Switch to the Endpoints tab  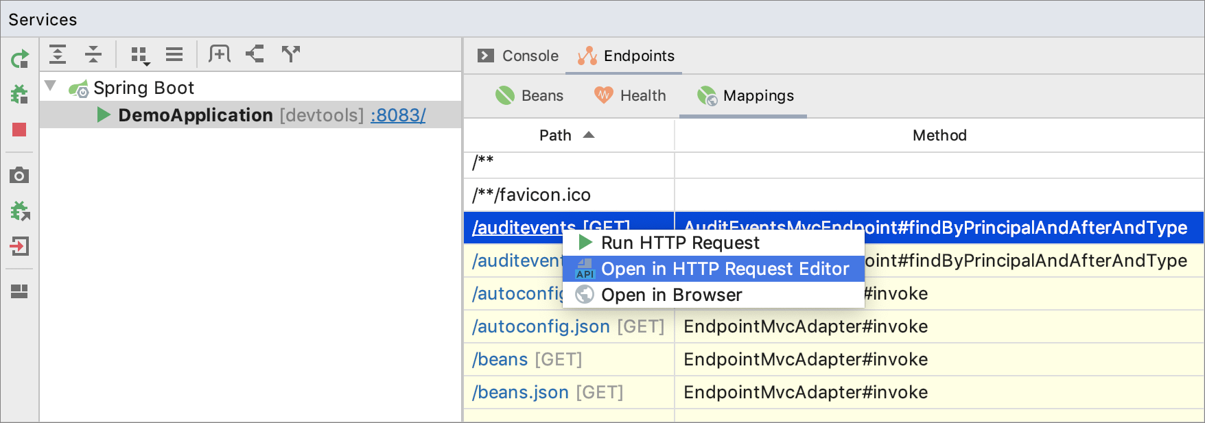coord(626,56)
